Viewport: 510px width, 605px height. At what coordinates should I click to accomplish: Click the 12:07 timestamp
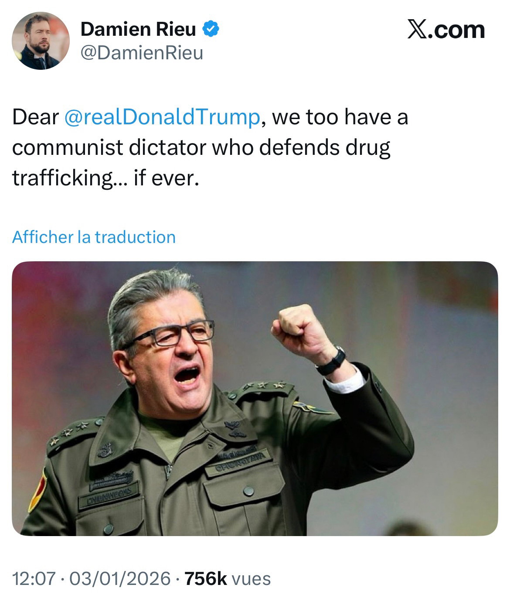pyautogui.click(x=34, y=578)
